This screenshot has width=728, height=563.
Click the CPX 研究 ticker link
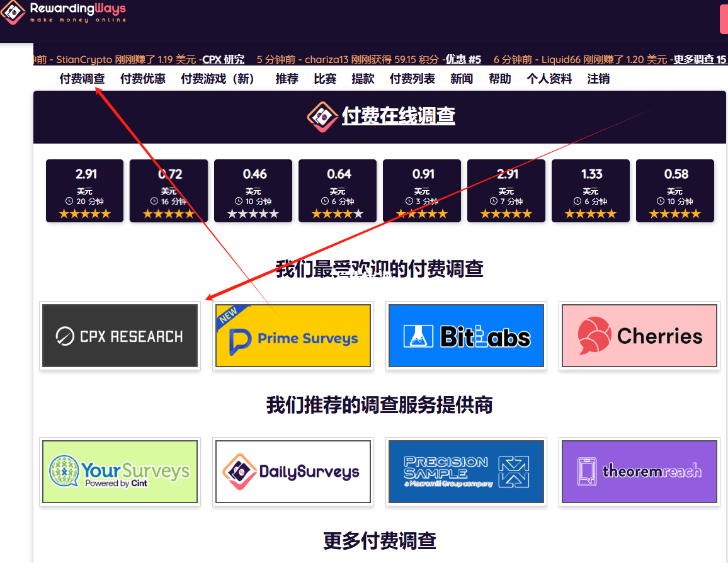224,59
